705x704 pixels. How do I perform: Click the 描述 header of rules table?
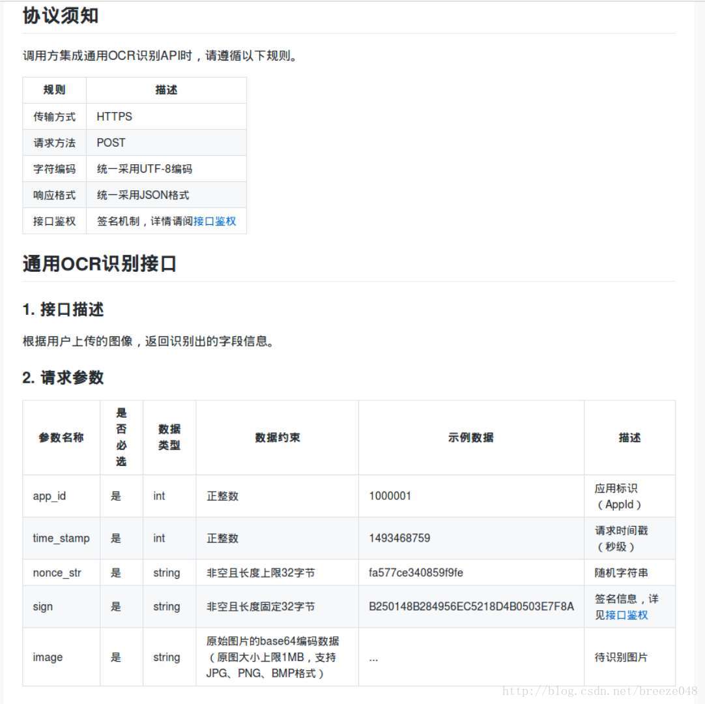[x=166, y=90]
